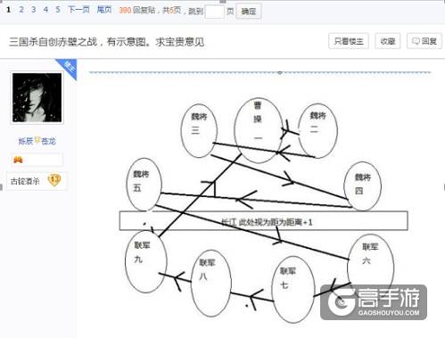Image resolution: width=445 pixels, height=338 pixels.
Task: Click the orange badge icon under username
Action: point(18,160)
